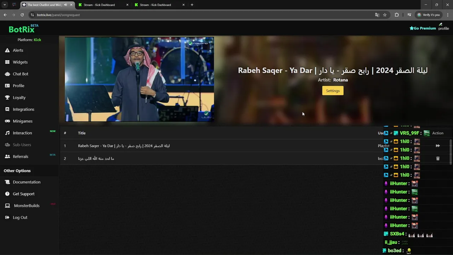Delete the second song with trash icon

pyautogui.click(x=438, y=158)
